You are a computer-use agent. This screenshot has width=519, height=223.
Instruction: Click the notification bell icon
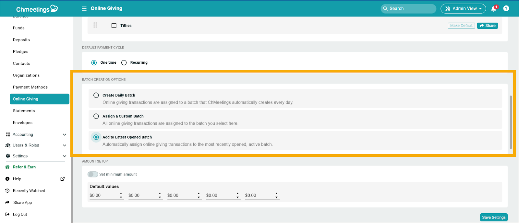click(x=493, y=9)
